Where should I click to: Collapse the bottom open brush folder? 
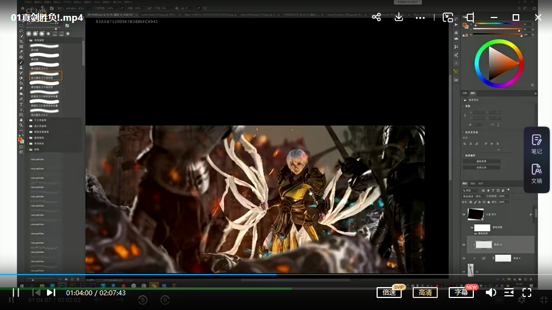pyautogui.click(x=28, y=150)
